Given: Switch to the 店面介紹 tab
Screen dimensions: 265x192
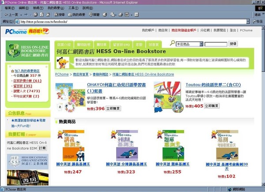Looking at the screenshot, I should [x=64, y=45].
